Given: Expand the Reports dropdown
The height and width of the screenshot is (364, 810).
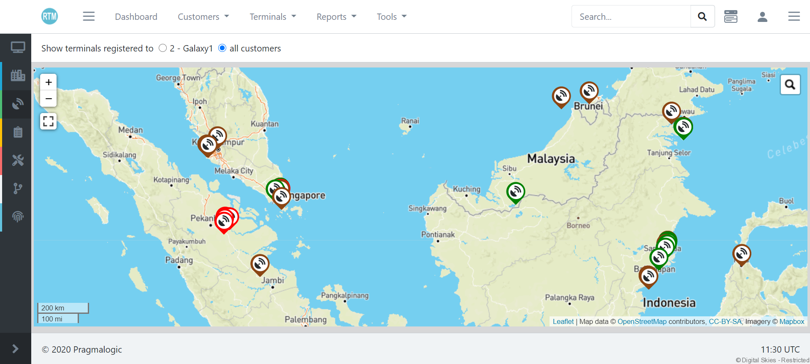Looking at the screenshot, I should pos(336,17).
